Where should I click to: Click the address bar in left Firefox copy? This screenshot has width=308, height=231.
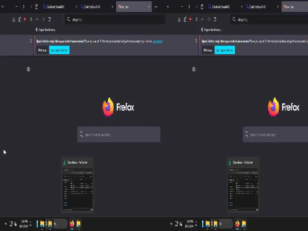coord(115,20)
